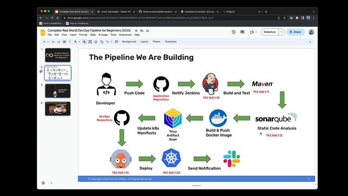
Task: Switch to the Projects browser tab
Action: [241, 11]
